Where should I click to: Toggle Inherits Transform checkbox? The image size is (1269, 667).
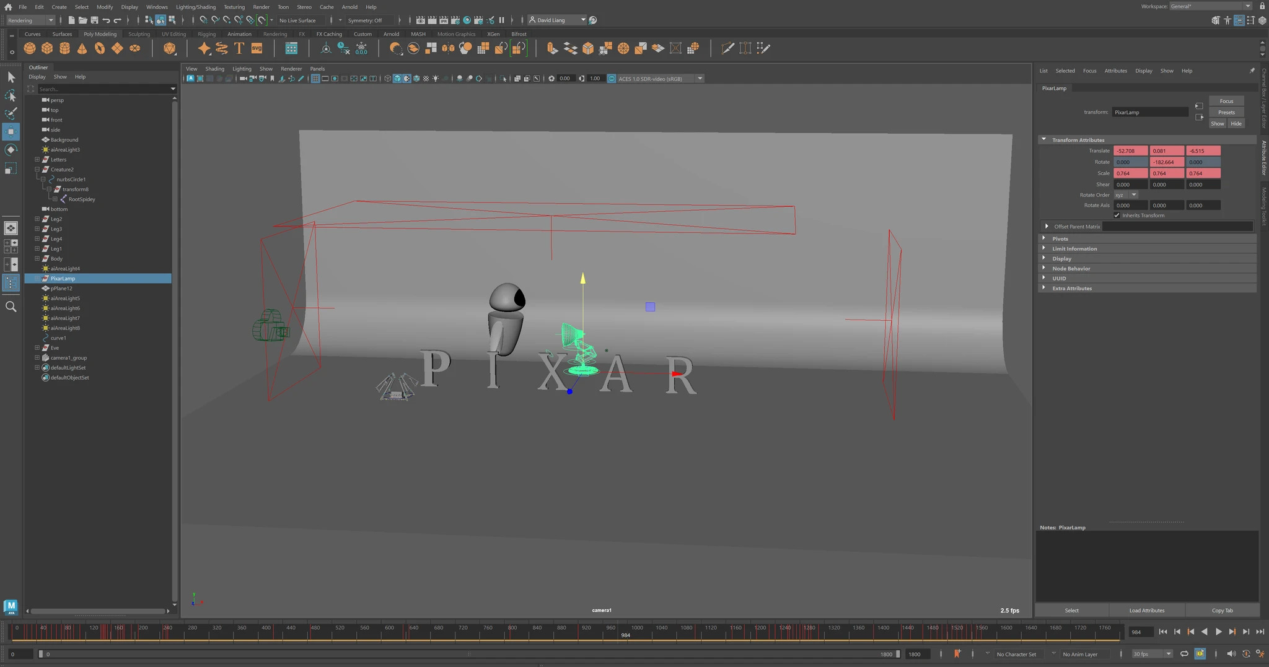pyautogui.click(x=1117, y=216)
